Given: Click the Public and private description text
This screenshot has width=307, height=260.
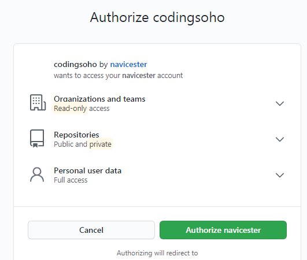Looking at the screenshot, I should click(83, 144).
